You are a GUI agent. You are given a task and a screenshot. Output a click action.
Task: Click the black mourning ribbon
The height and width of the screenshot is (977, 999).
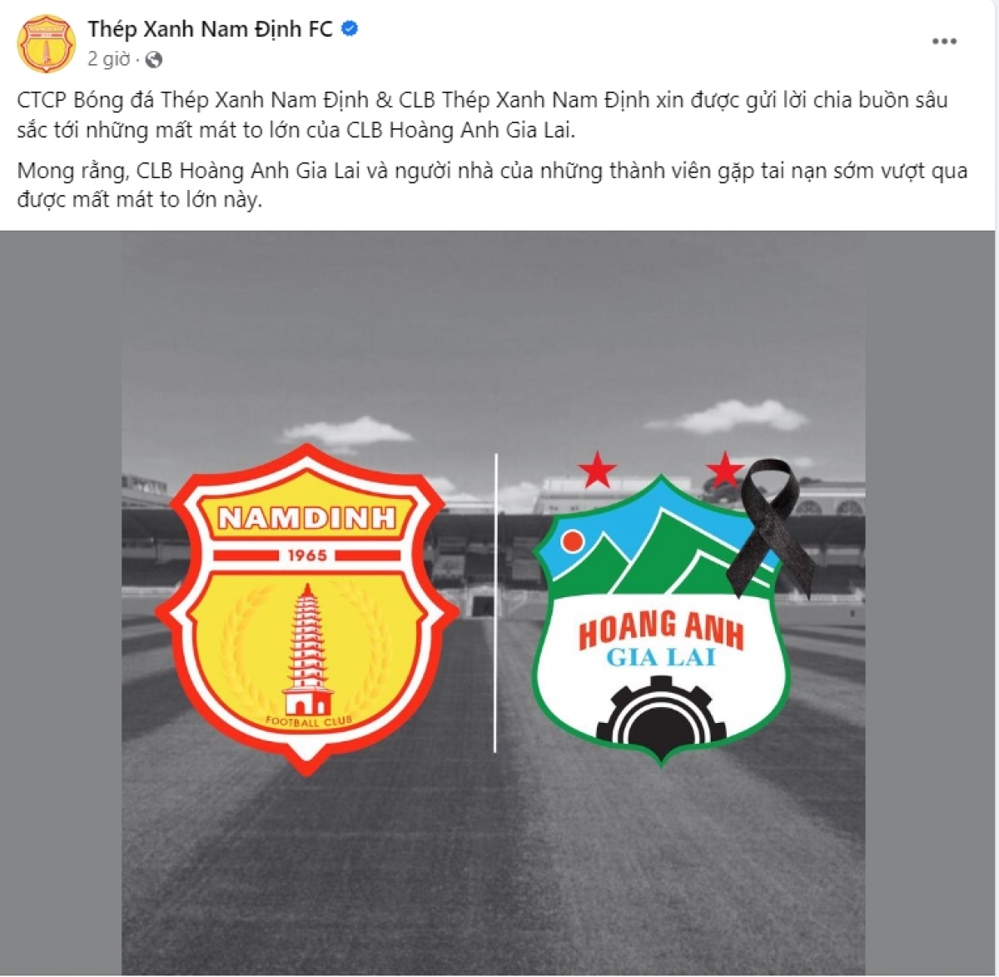tap(770, 528)
